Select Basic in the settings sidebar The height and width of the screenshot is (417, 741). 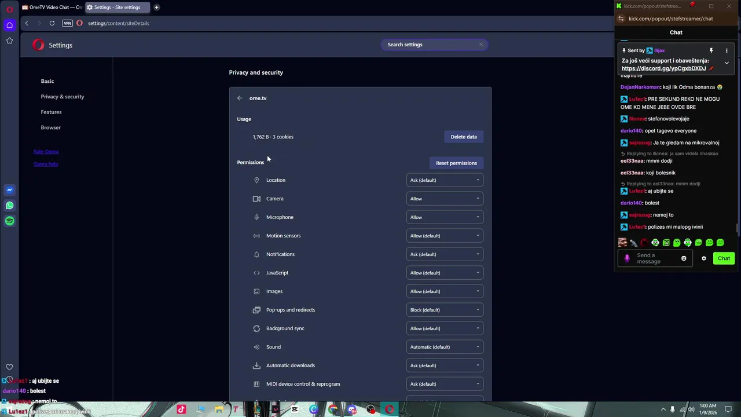[x=47, y=81]
